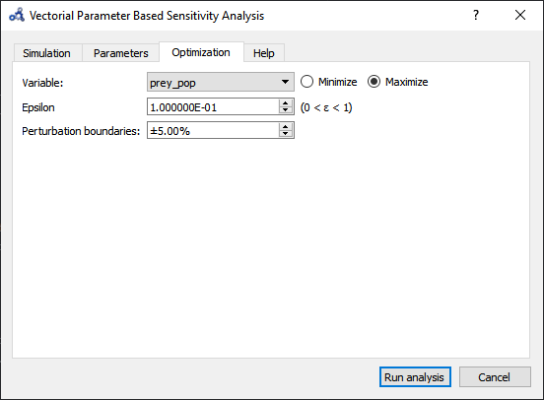The height and width of the screenshot is (400, 544).
Task: Click into the Epsilon value field
Action: [x=213, y=106]
